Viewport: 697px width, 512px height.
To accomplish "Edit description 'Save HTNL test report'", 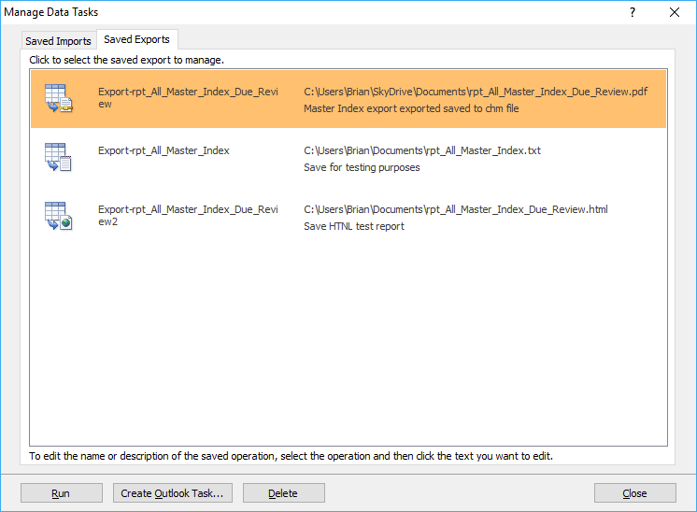I will (x=354, y=226).
